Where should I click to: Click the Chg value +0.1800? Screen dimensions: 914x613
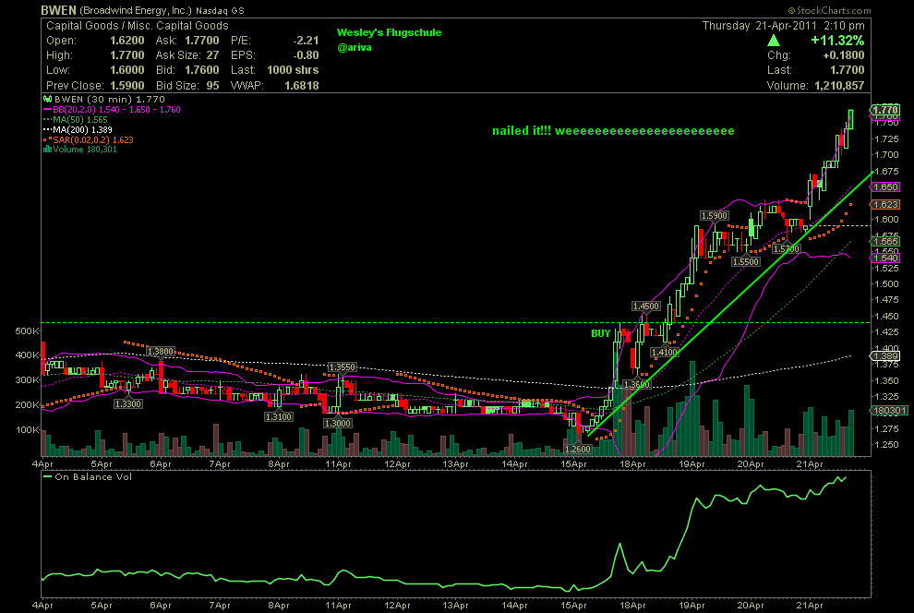pyautogui.click(x=844, y=55)
